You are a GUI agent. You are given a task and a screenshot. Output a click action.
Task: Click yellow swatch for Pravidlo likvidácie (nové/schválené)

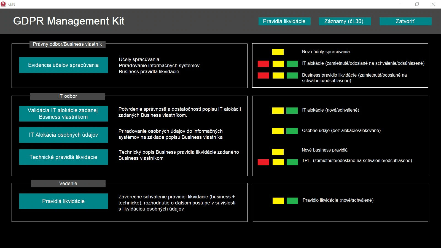coord(278,201)
